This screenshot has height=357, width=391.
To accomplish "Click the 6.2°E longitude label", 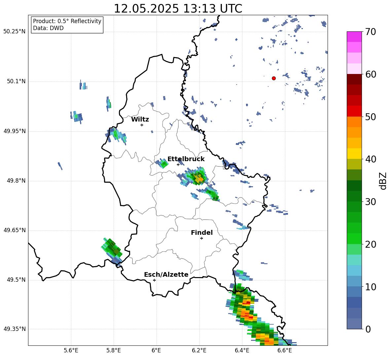I will (199, 350).
